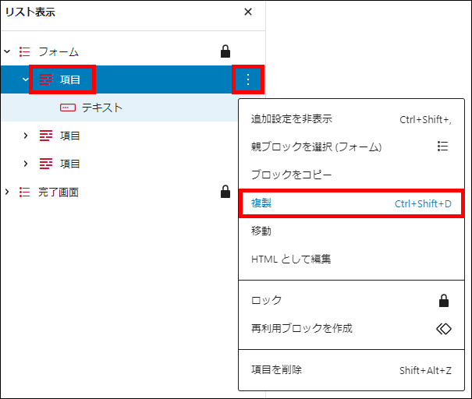The width and height of the screenshot is (472, 399).
Task: Select the 完了画面 block row text
Action: [x=59, y=192]
